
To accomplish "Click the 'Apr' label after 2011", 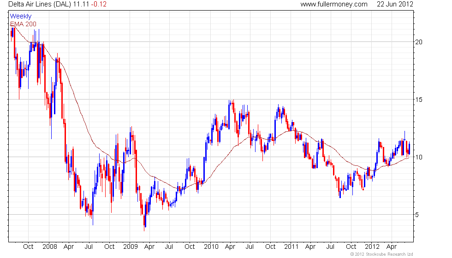I will (x=310, y=247).
